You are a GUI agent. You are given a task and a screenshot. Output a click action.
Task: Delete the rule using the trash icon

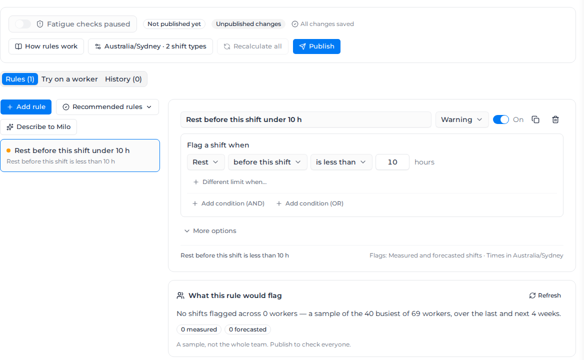pyautogui.click(x=555, y=119)
